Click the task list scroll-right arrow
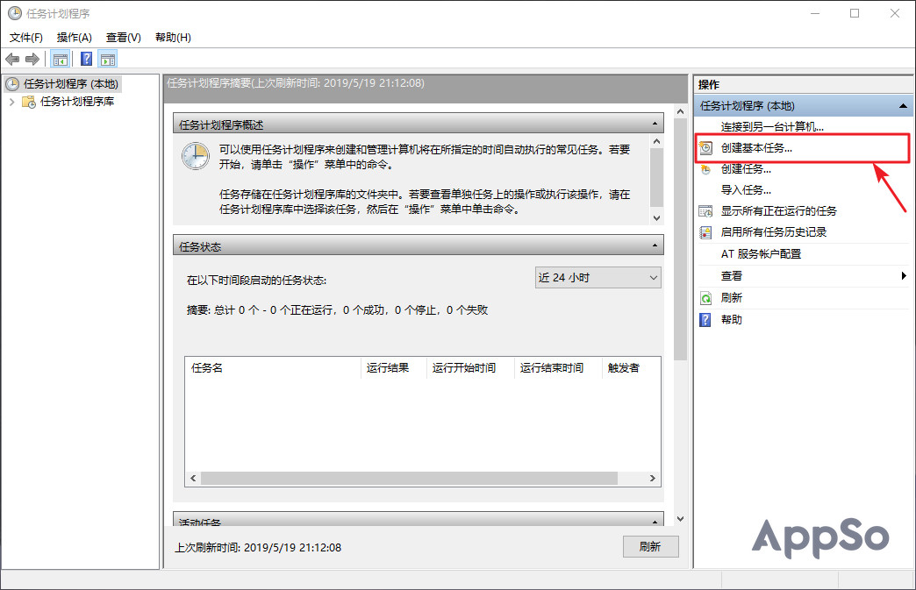 (x=653, y=479)
